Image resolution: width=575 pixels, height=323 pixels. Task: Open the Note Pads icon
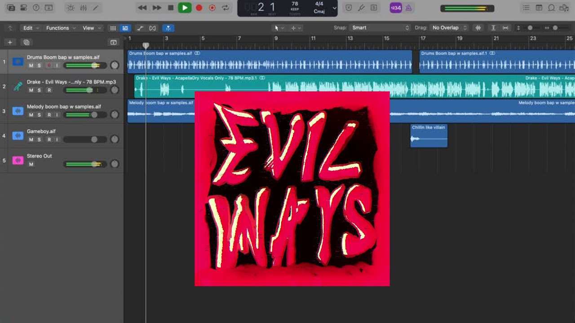pos(539,8)
